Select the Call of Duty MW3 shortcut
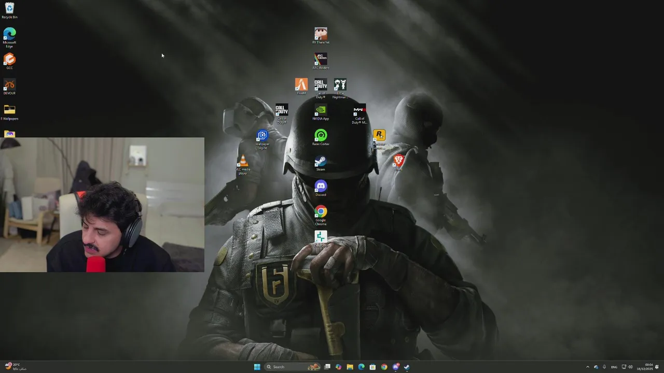This screenshot has width=664, height=373. [359, 114]
